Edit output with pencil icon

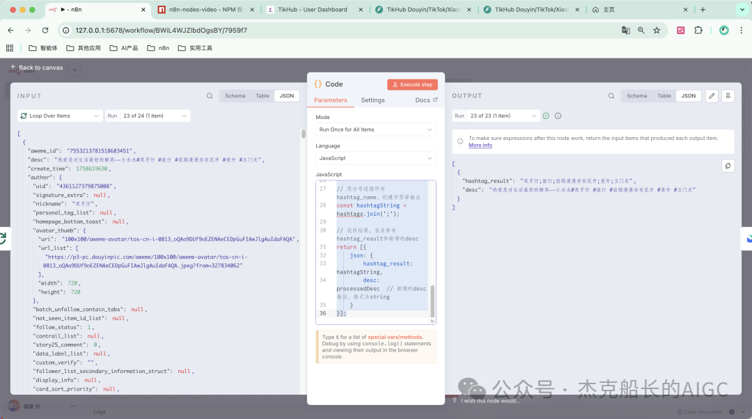click(x=712, y=96)
